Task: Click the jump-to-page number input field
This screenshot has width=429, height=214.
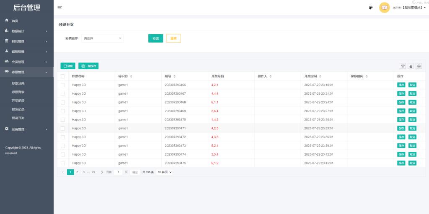Action: (x=118, y=172)
